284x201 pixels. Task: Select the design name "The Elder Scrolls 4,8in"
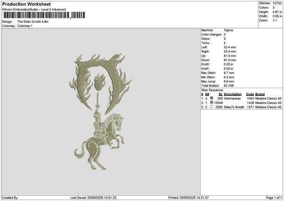pos(33,22)
